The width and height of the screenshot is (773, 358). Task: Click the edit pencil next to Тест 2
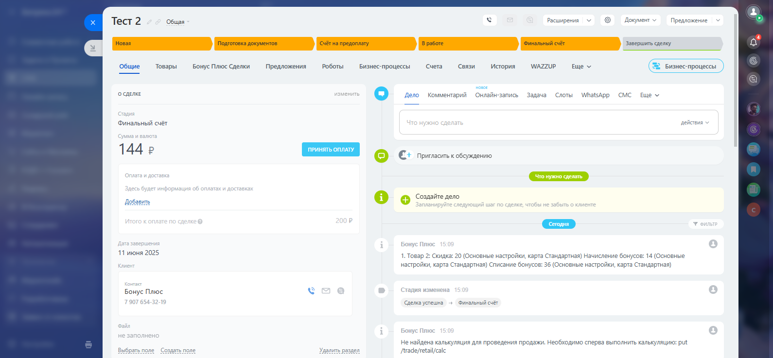149,22
